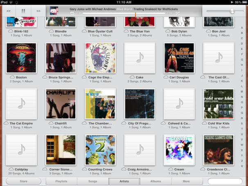Viewport: 248px width, 186px height.
Task: Tap the iCloud icon beside The Blue Van
Action: pos(126,31)
